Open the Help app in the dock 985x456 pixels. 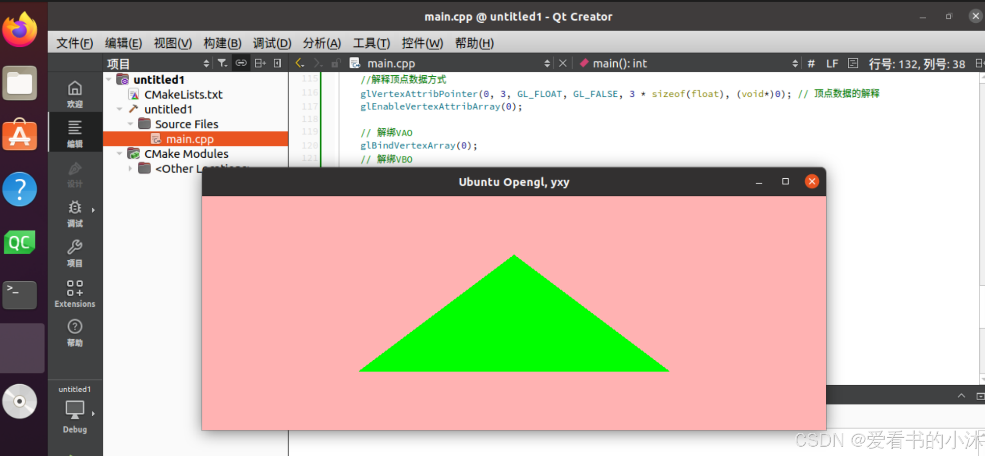pos(20,189)
